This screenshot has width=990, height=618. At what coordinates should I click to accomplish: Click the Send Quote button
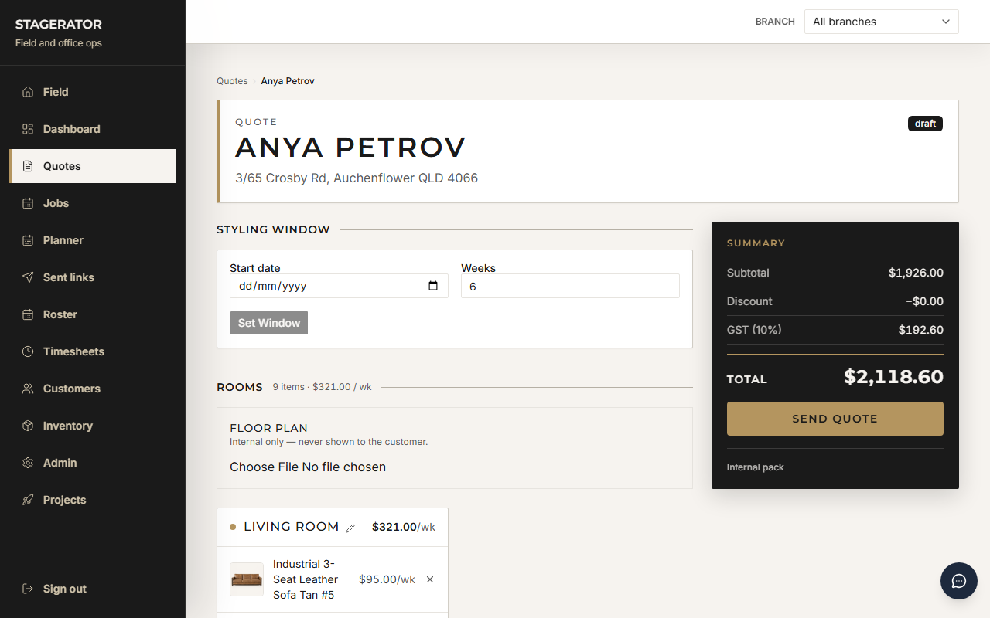coord(835,419)
